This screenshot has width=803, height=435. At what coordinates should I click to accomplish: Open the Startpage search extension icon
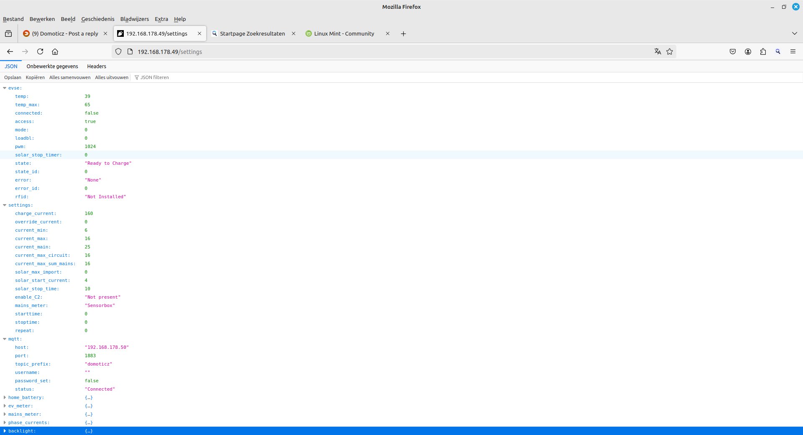[778, 51]
